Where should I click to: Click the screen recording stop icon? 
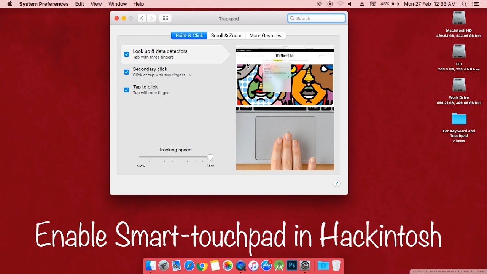330,4
